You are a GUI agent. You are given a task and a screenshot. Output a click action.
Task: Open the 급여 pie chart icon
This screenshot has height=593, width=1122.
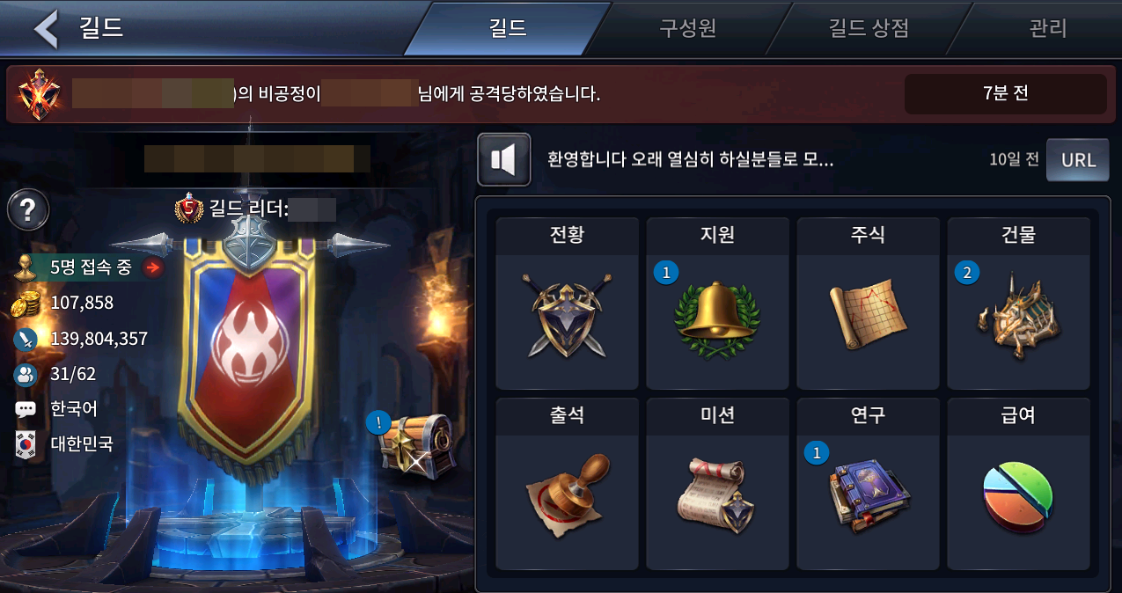(x=1018, y=497)
